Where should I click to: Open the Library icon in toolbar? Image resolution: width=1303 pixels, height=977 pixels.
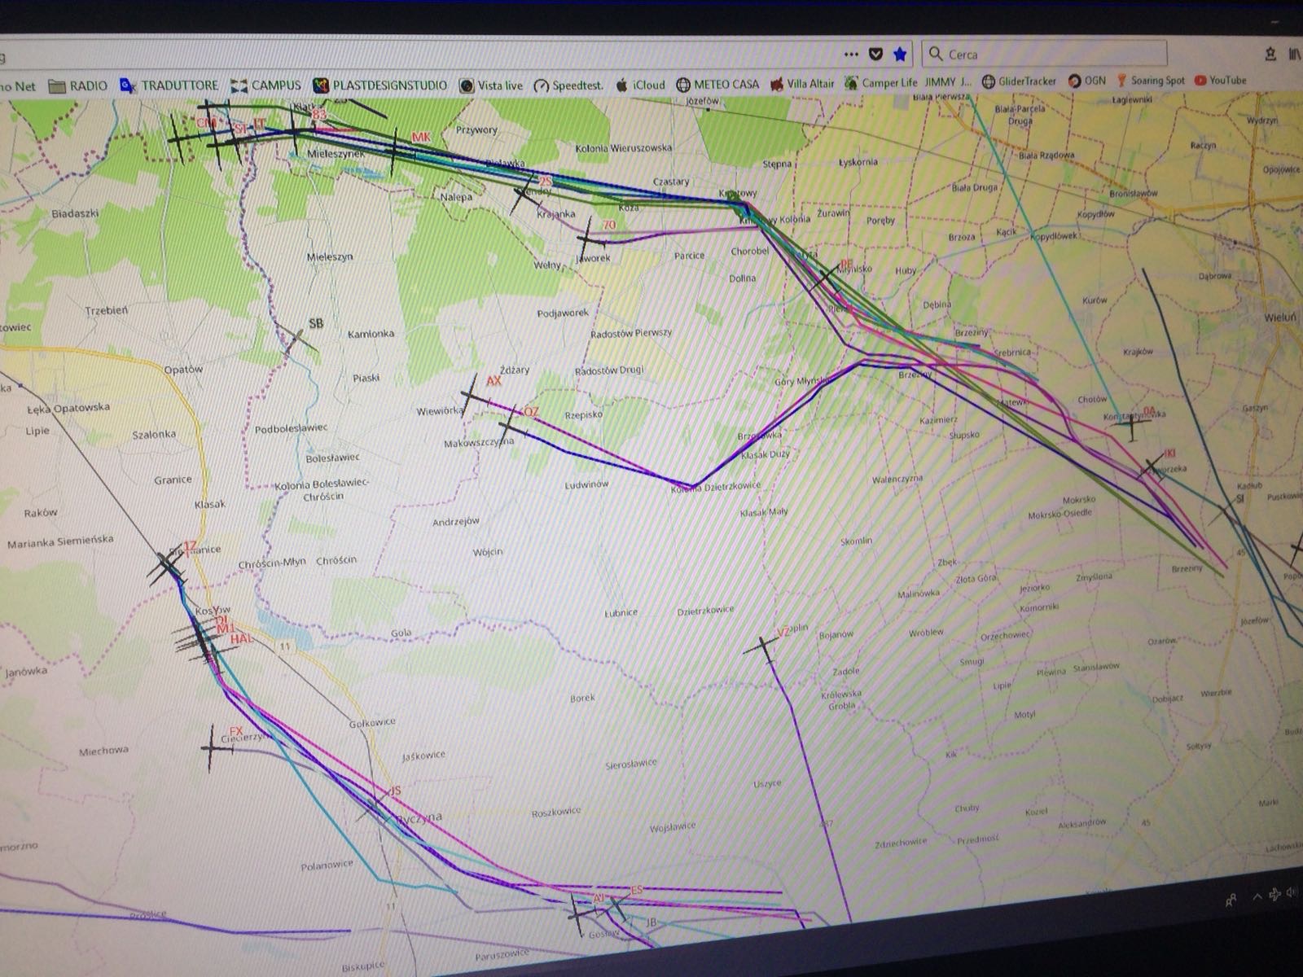coord(1295,55)
